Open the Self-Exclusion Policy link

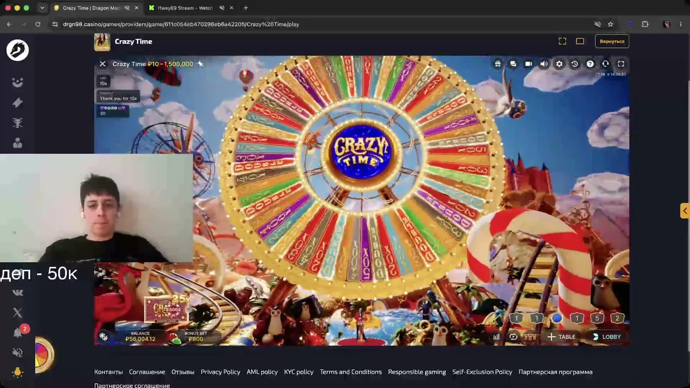pyautogui.click(x=482, y=372)
